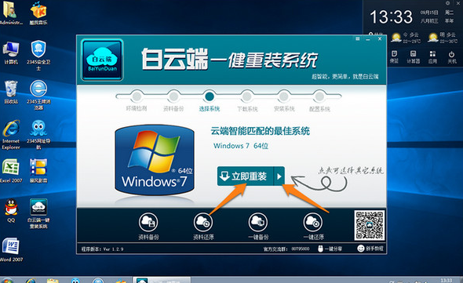Screen dimensions: 463x283
Task: Select the 一键备份 one-key backup icon
Action: click(x=258, y=222)
